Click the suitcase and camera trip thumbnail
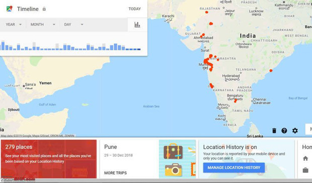Image resolution: width=312 pixels, height=183 pixels. coord(177,159)
